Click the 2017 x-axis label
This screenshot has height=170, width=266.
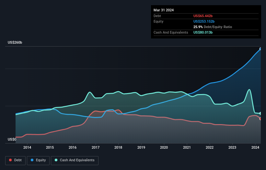coord(96,147)
